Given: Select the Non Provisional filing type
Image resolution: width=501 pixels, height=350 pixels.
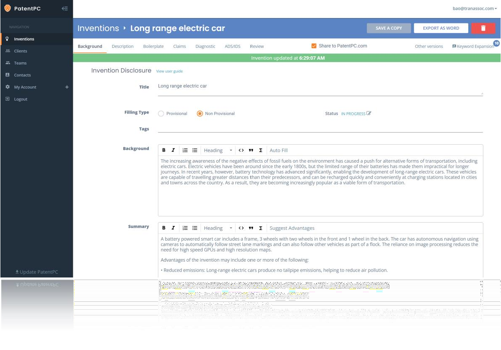Looking at the screenshot, I should click(x=200, y=113).
